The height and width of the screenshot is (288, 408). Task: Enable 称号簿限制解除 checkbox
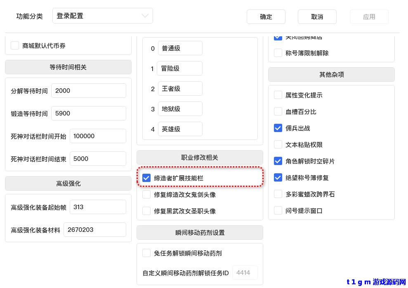point(278,53)
